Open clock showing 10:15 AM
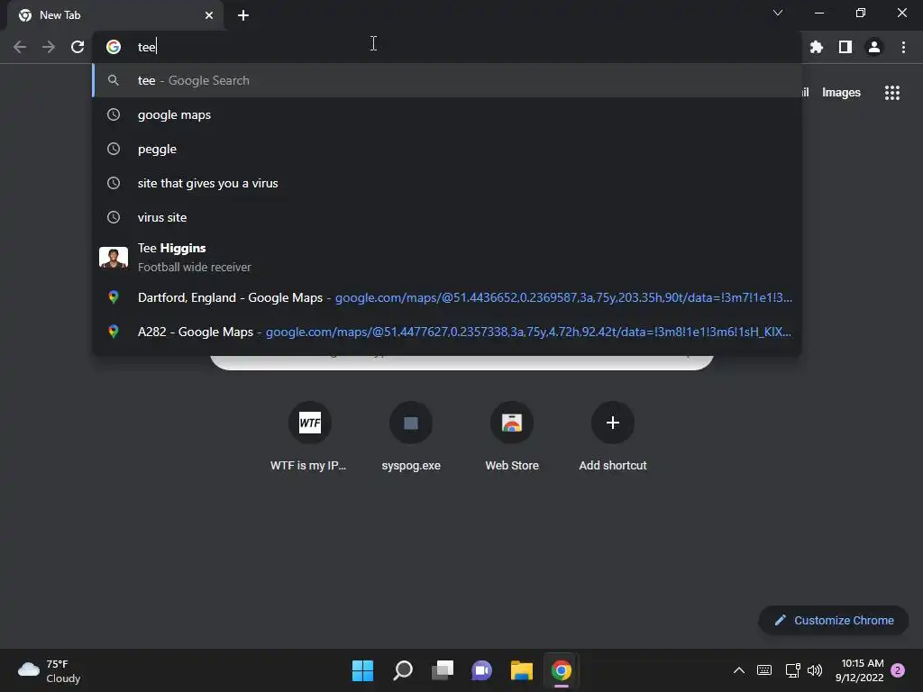The image size is (923, 692). (859, 670)
